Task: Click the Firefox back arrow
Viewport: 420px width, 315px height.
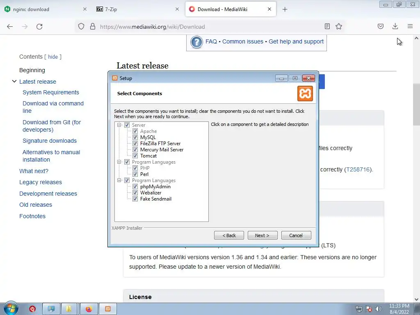Action: tap(10, 27)
